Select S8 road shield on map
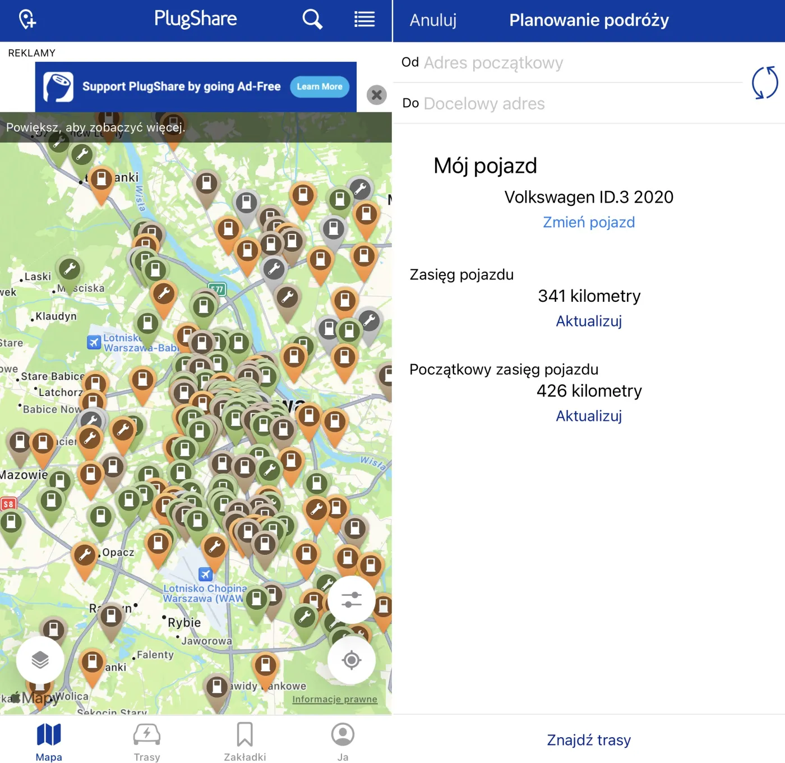The image size is (785, 763). click(x=8, y=504)
